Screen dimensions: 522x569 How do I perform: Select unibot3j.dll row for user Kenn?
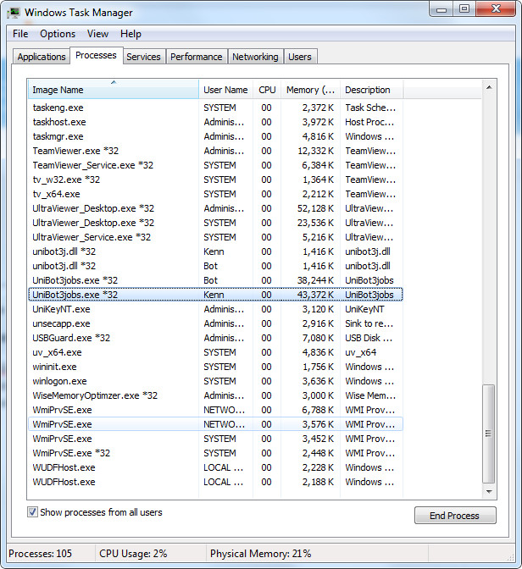(215, 251)
